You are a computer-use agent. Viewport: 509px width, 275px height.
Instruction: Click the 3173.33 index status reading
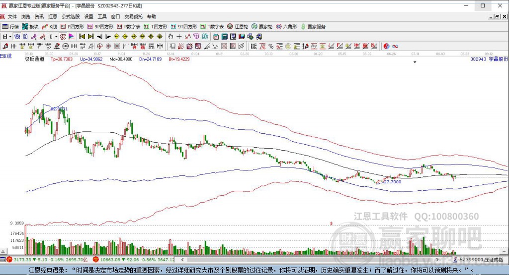22,260
